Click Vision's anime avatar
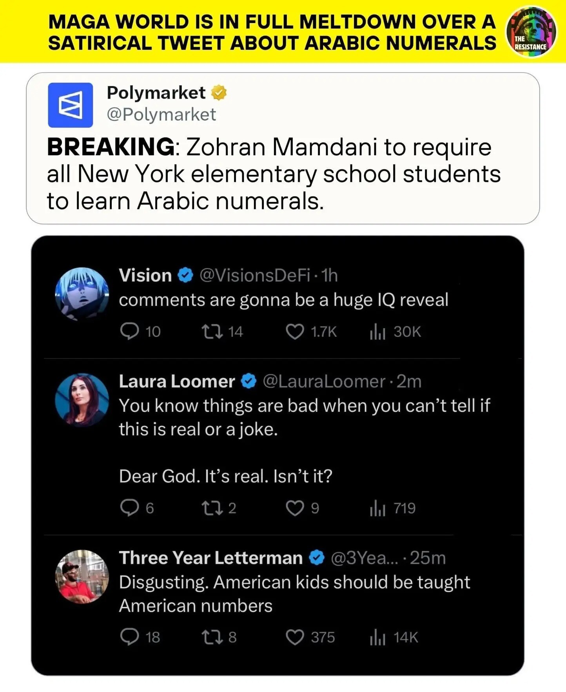The image size is (566, 692). 82,294
